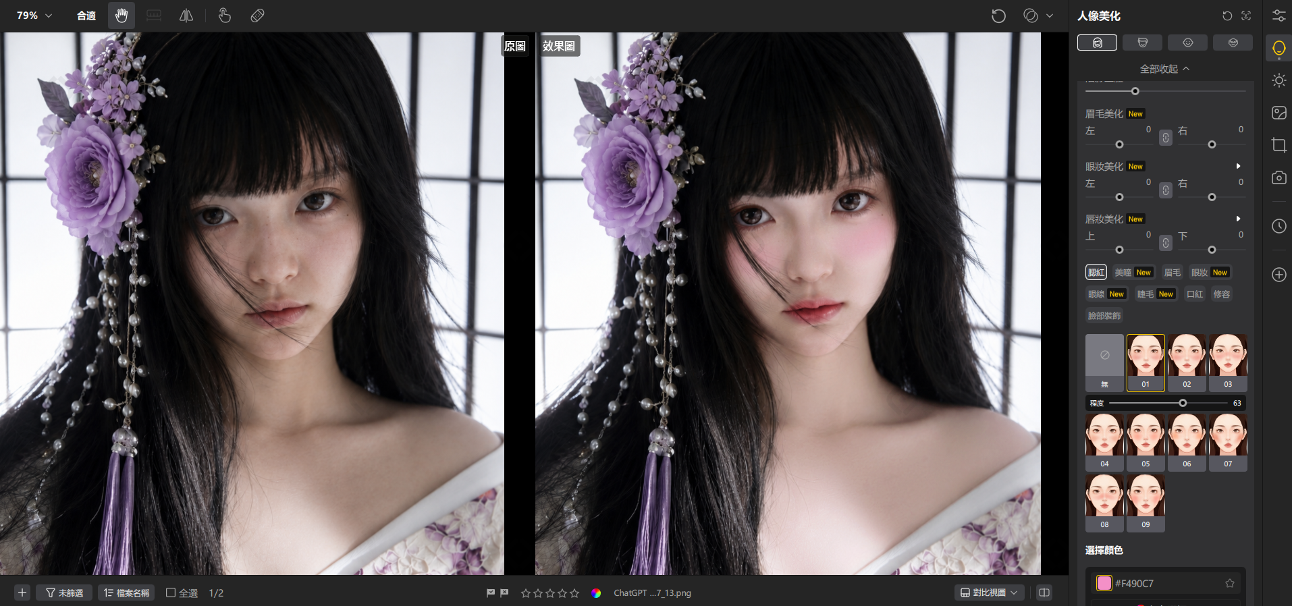
Task: Click the rotate reset icon in top toolbar
Action: [x=998, y=16]
